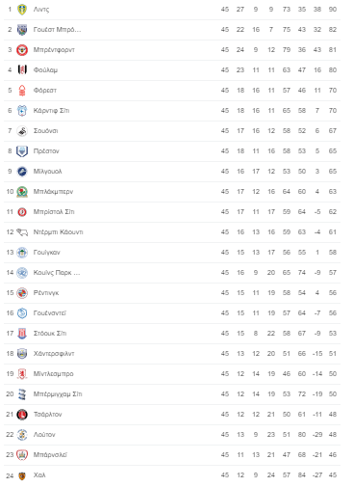Select Λιντς points total 90
This screenshot has width=354, height=487.
pos(333,10)
